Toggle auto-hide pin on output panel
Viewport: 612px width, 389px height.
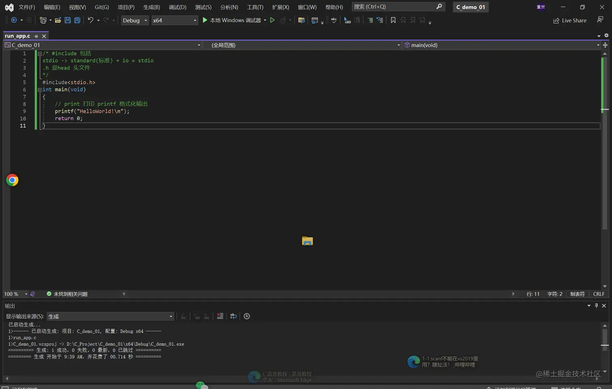596,306
